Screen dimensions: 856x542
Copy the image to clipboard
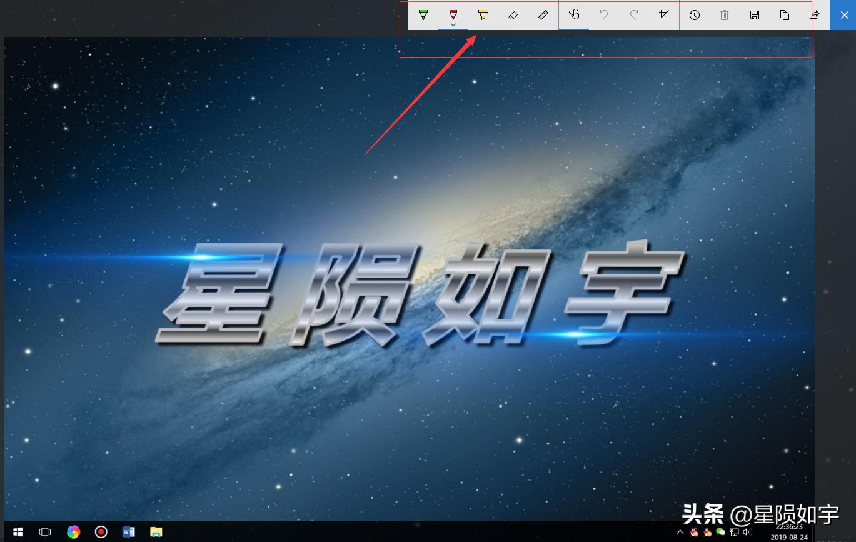pyautogui.click(x=784, y=15)
